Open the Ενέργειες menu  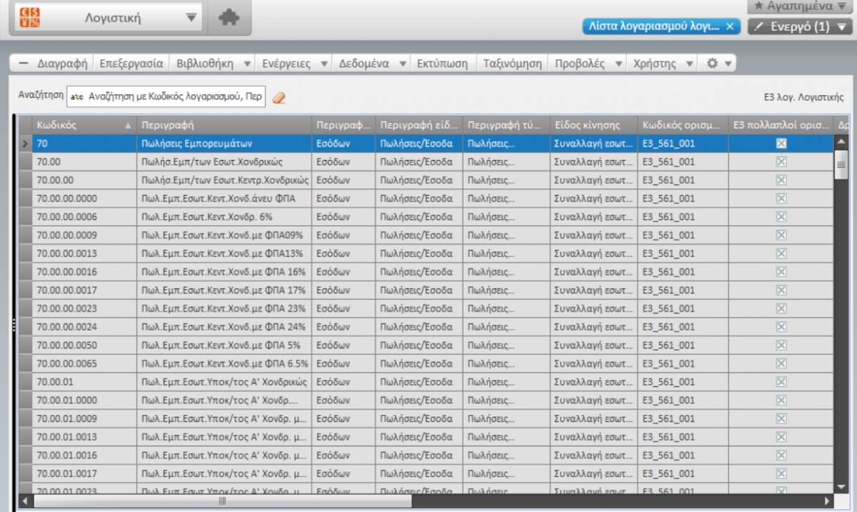286,64
